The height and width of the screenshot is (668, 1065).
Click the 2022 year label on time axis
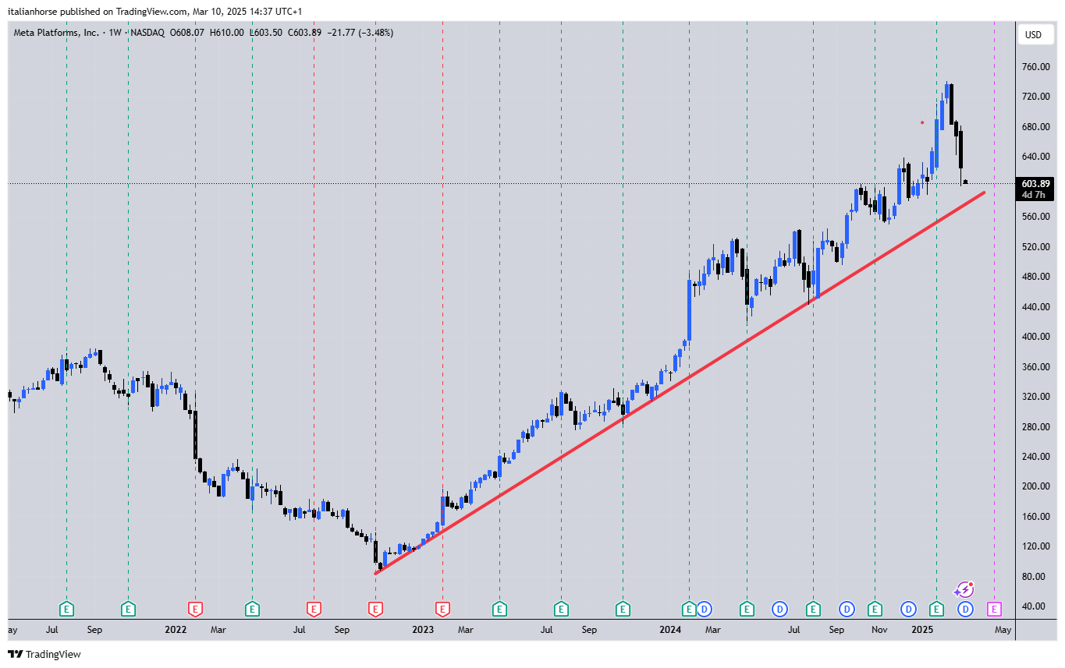[176, 629]
